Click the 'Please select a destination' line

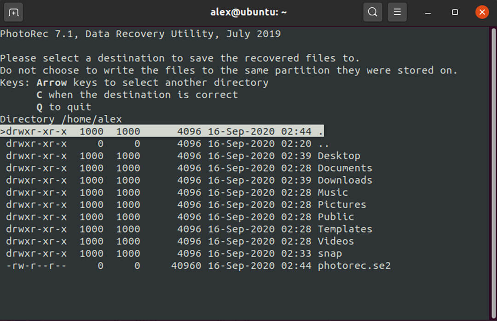(180, 58)
